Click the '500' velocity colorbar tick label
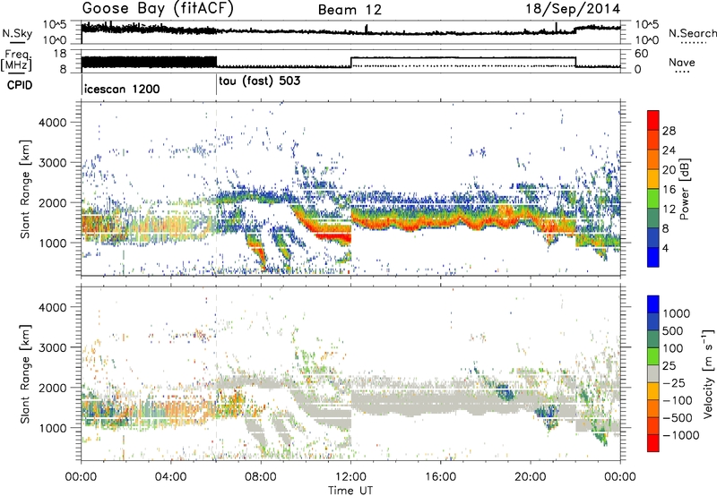This screenshot has height=496, width=717. click(x=673, y=330)
